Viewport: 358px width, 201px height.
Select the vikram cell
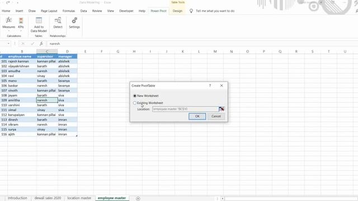(x=22, y=125)
